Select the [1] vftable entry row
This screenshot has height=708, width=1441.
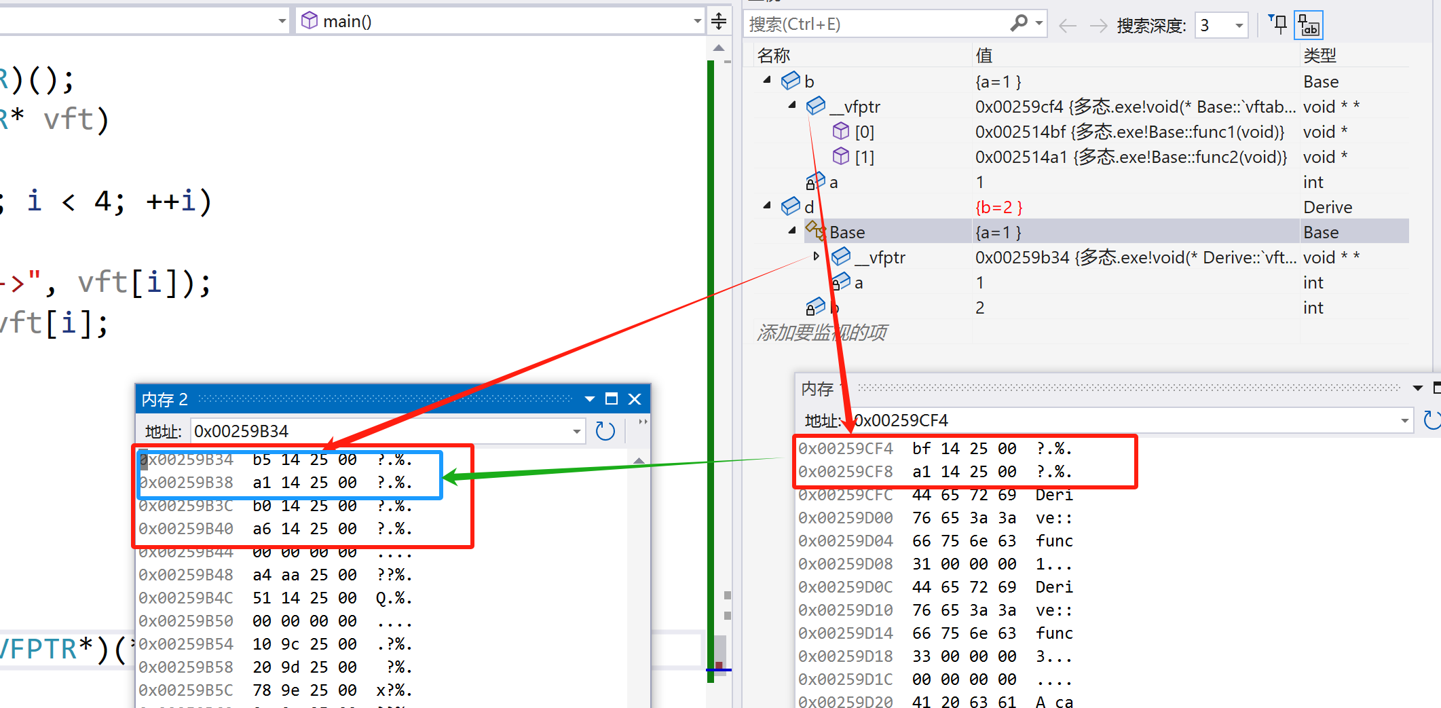point(1082,157)
